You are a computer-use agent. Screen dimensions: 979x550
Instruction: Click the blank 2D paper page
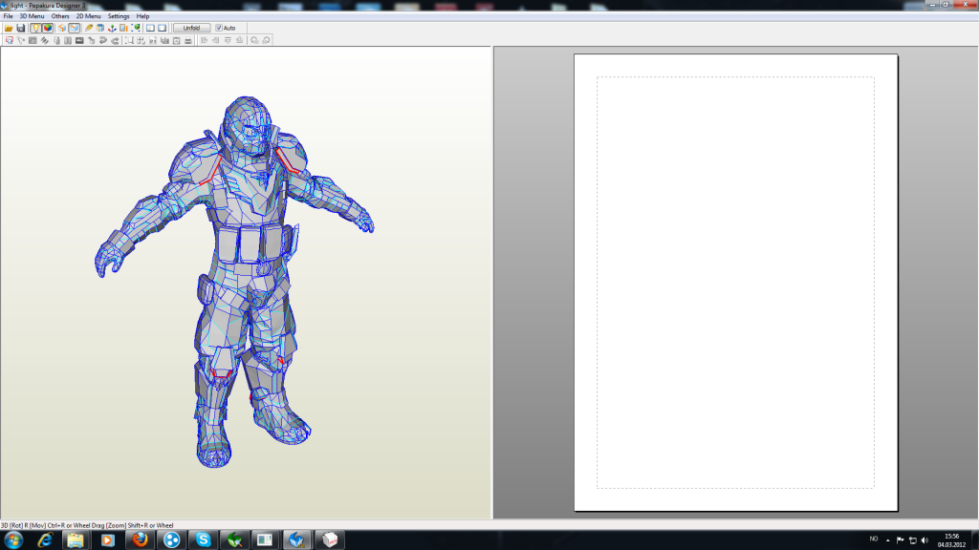(x=735, y=283)
